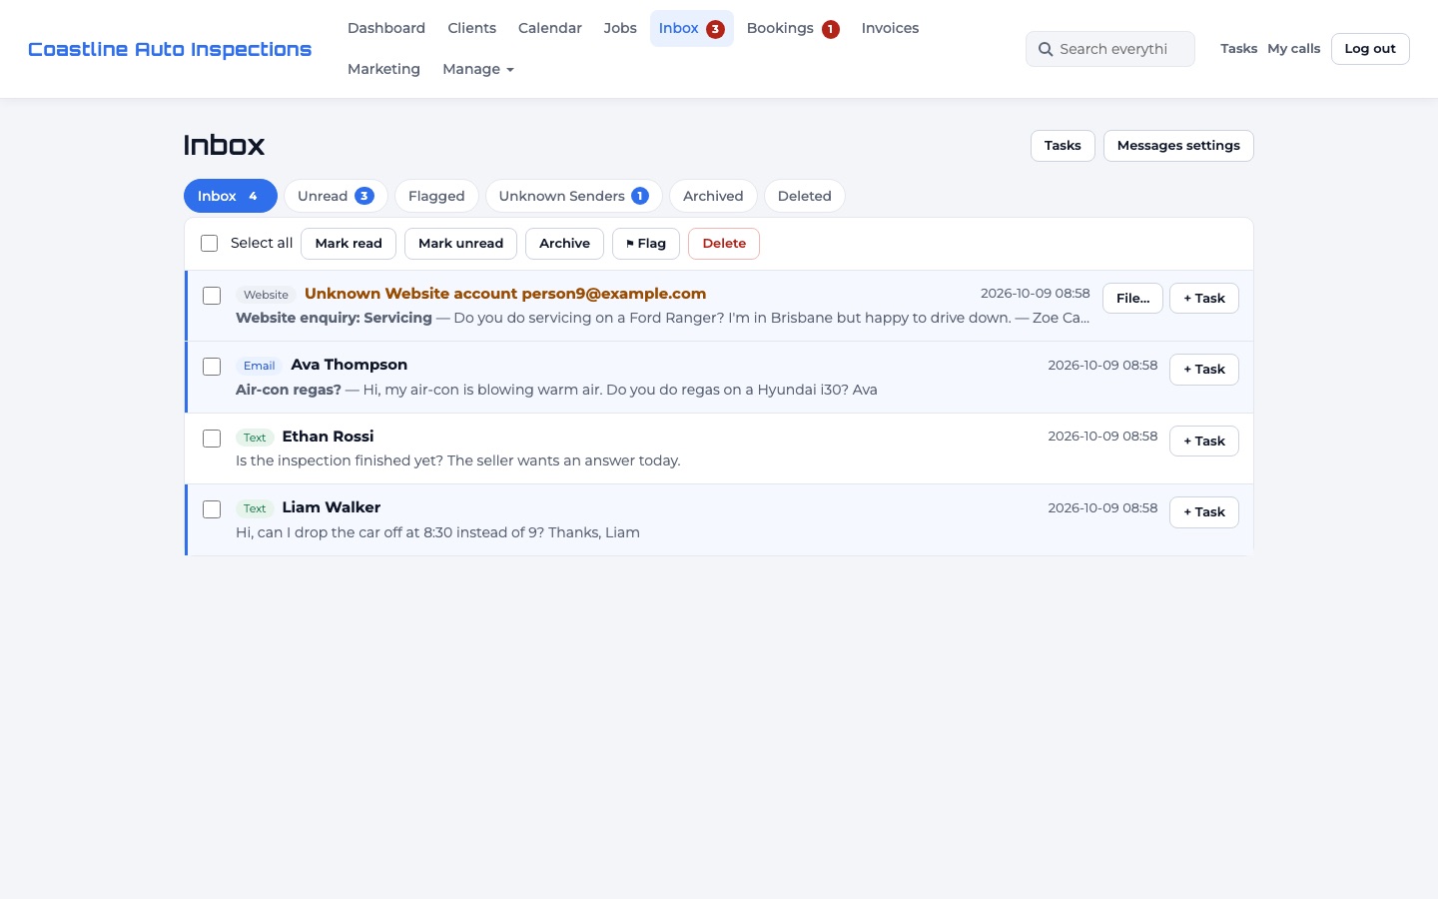This screenshot has width=1438, height=899.
Task: Open the Inbox item in the top navigation
Action: 692,28
